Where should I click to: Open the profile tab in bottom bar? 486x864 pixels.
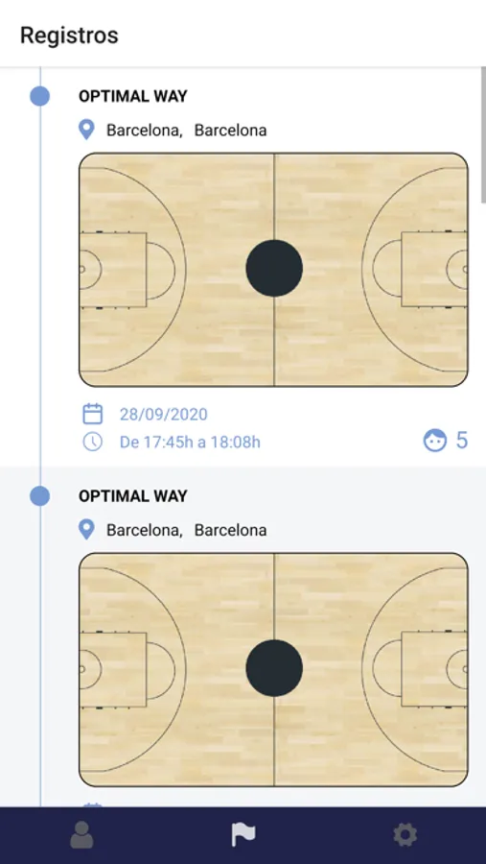[x=81, y=835]
